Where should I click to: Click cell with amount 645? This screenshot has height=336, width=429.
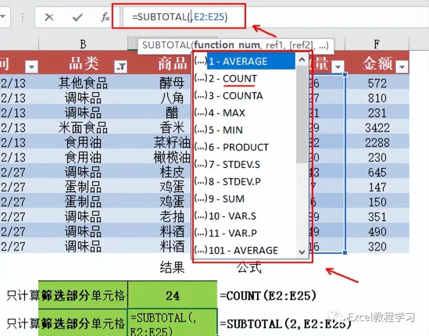coord(377,172)
